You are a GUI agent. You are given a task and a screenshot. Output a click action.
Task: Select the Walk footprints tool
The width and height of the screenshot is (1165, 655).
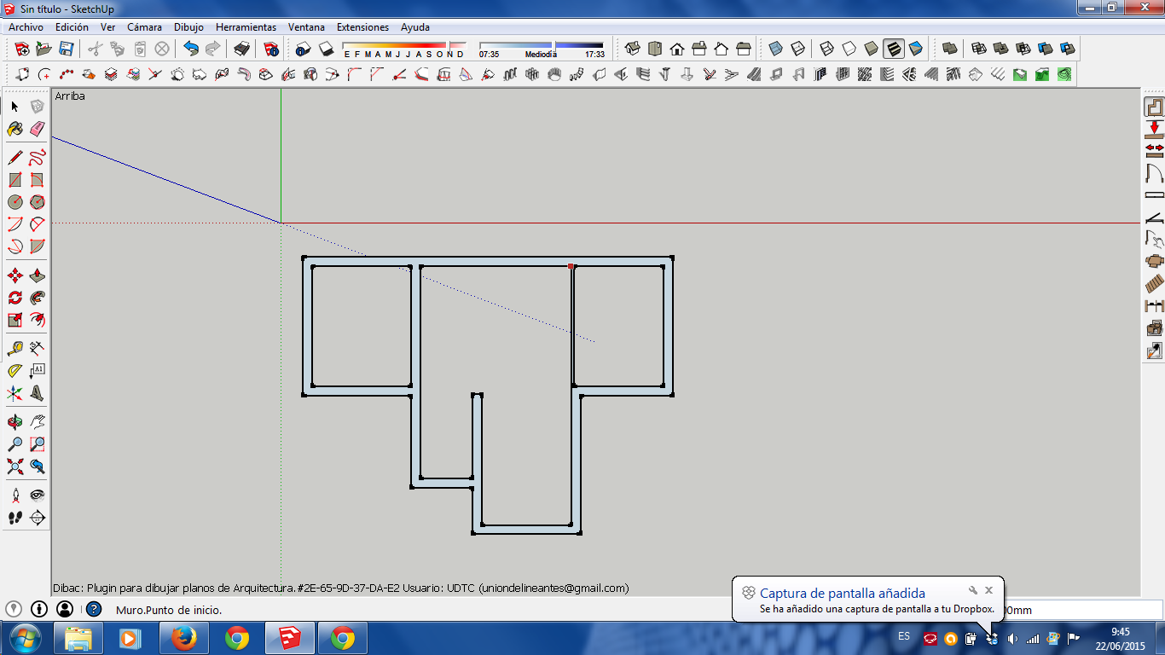tap(14, 518)
